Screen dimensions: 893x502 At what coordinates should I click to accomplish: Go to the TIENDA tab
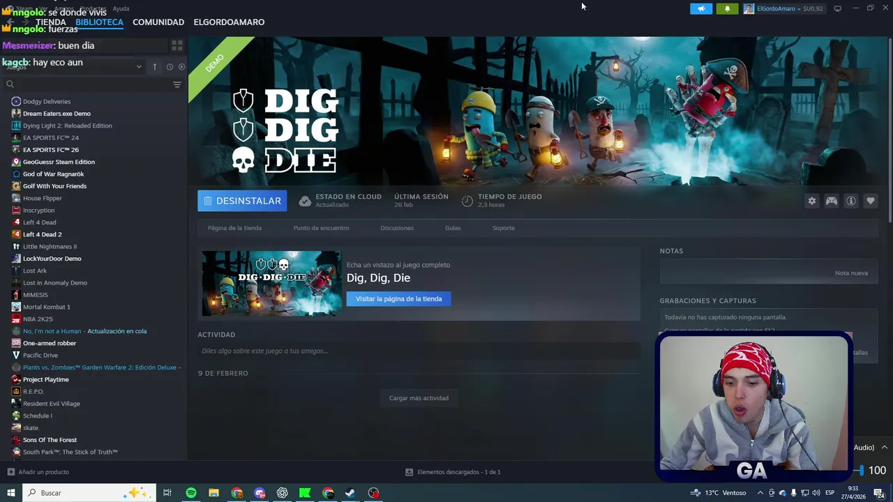[x=51, y=22]
